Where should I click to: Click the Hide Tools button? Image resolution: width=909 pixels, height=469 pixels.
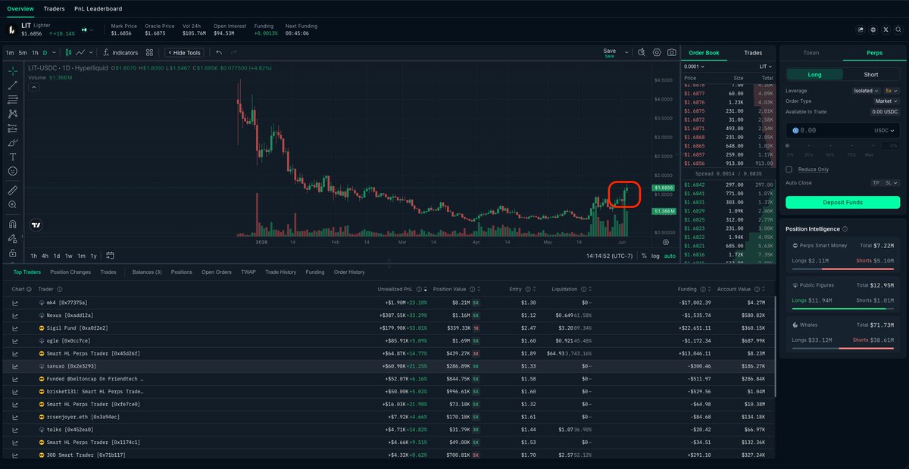click(x=186, y=53)
